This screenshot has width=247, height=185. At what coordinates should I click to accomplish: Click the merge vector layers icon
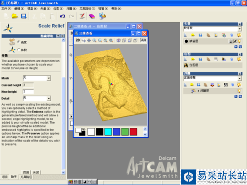[x=224, y=35]
